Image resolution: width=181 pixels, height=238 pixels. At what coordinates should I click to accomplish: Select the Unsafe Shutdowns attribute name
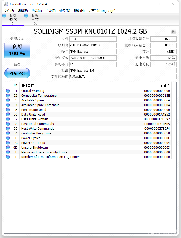pyautogui.click(x=35, y=147)
